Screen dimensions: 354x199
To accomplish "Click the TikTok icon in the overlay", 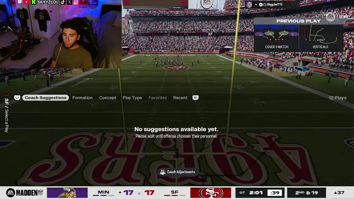I will pyautogui.click(x=63, y=2).
